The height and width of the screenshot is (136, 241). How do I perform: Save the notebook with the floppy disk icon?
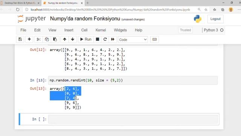20,39
